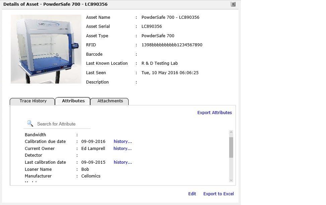This screenshot has height=205, width=326.
Task: Click Export to Excel link
Action: coord(218,194)
